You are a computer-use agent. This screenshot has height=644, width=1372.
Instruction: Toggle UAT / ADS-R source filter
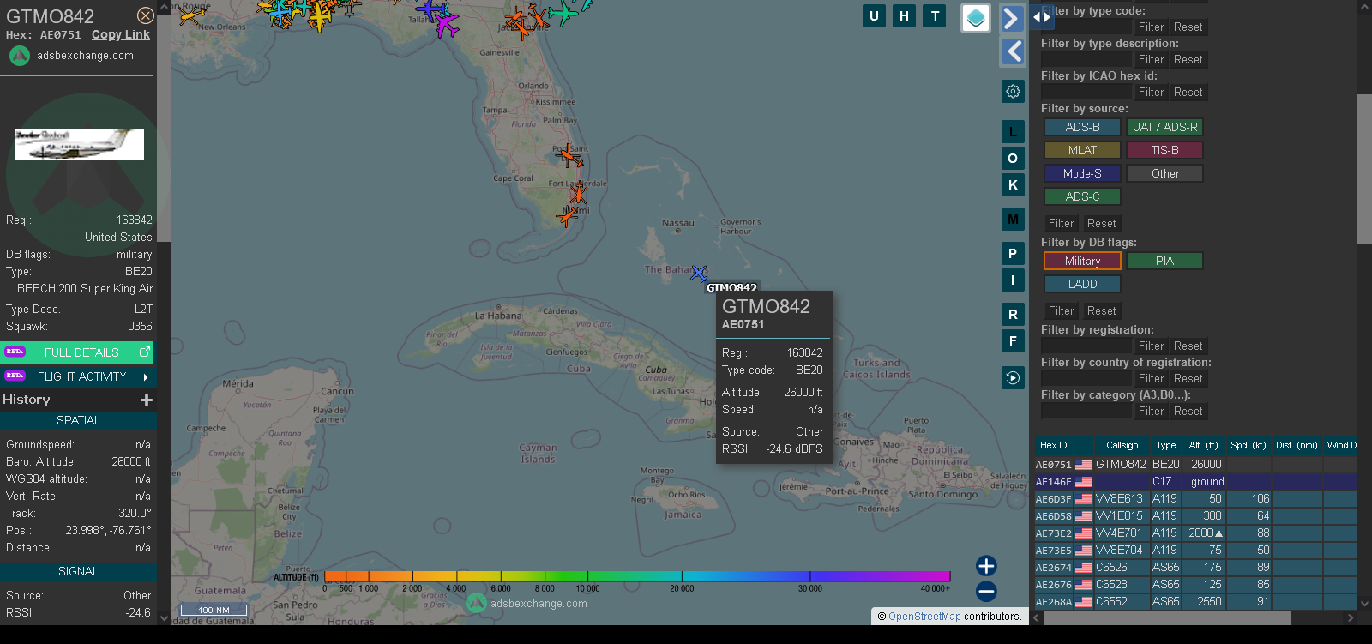[x=1164, y=127]
